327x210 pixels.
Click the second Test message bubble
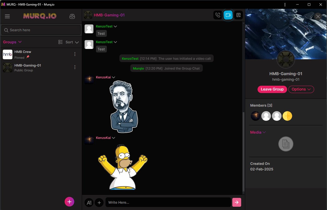(101, 49)
